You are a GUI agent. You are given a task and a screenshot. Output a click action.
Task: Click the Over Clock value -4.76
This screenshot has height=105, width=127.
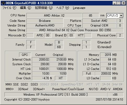click(x=41, y=78)
